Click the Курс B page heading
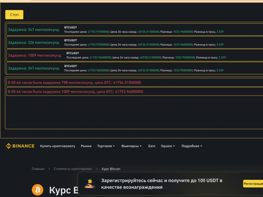263x197 pixels. click(x=64, y=190)
